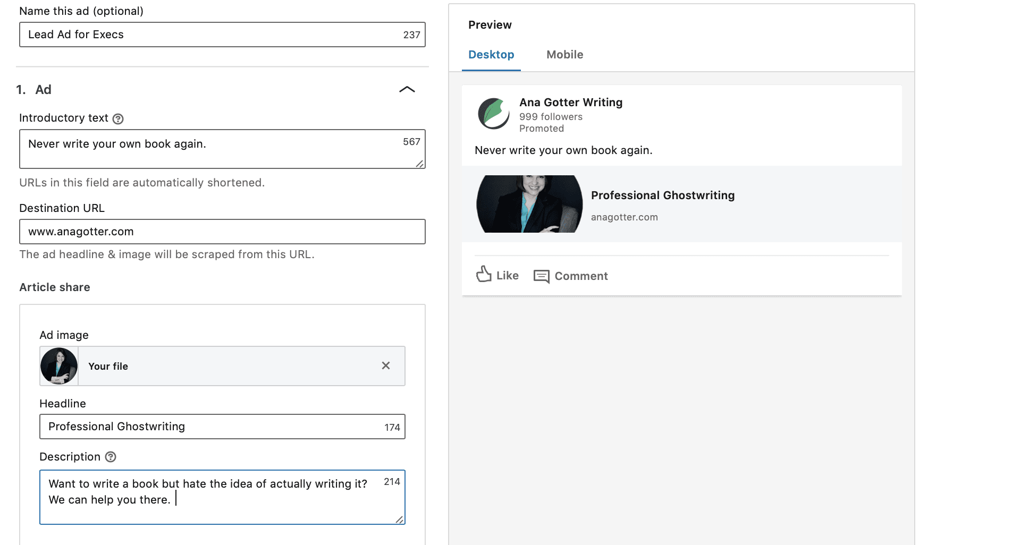Click the 'Promoted' label in preview

[542, 129]
